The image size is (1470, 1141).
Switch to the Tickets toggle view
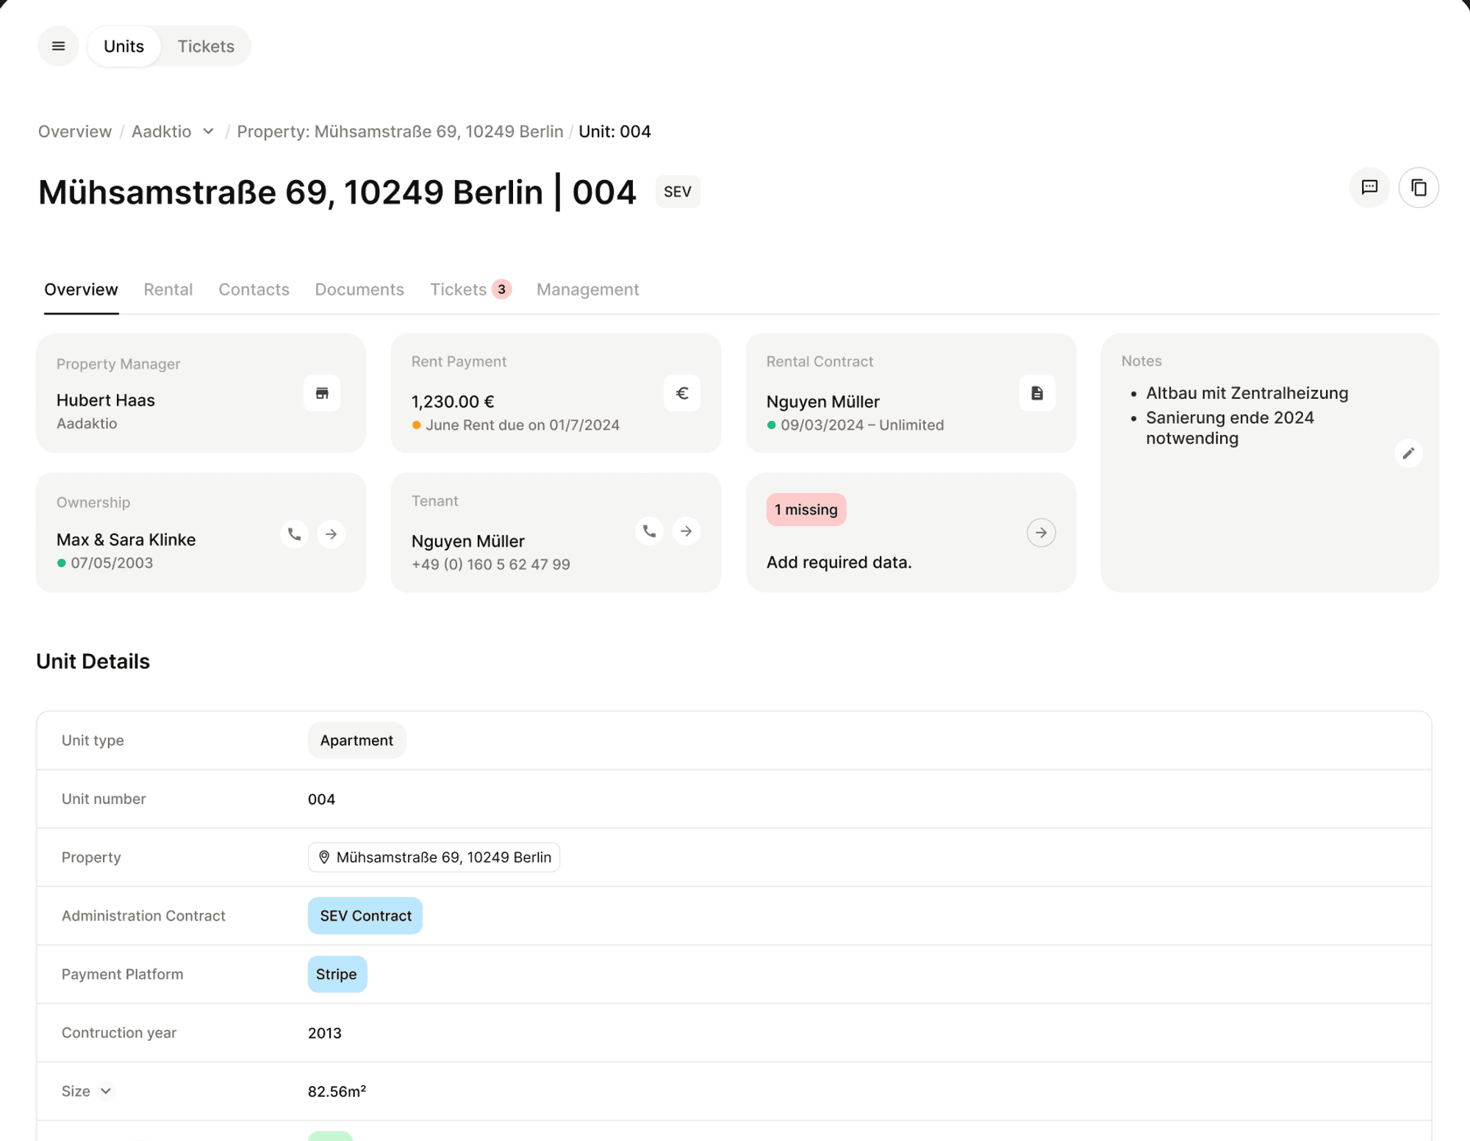(x=206, y=46)
